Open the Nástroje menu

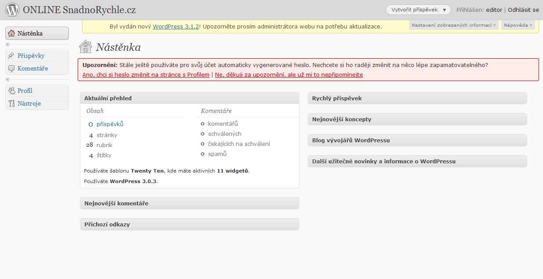[x=37, y=103]
